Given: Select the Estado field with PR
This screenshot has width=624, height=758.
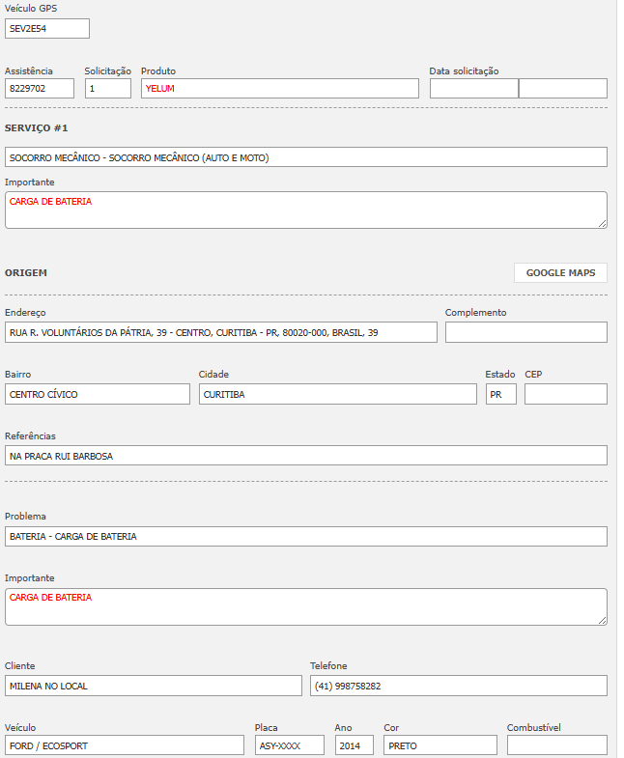Looking at the screenshot, I should tap(500, 394).
